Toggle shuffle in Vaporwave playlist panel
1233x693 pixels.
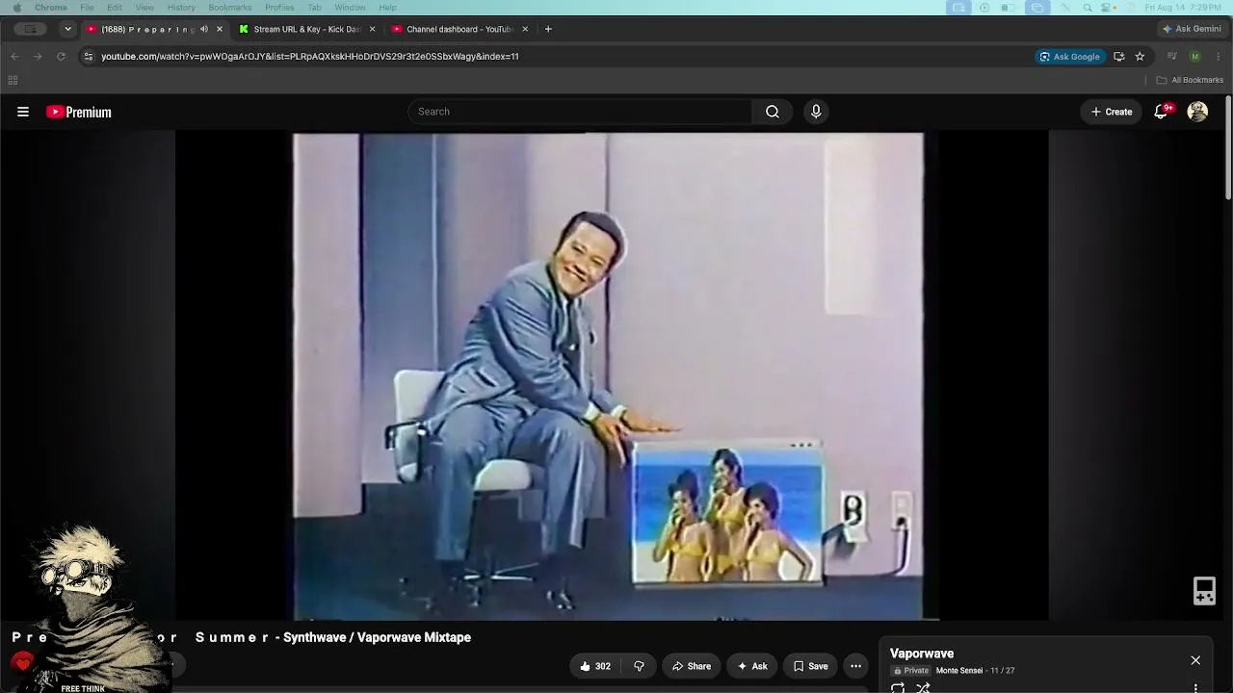point(923,688)
